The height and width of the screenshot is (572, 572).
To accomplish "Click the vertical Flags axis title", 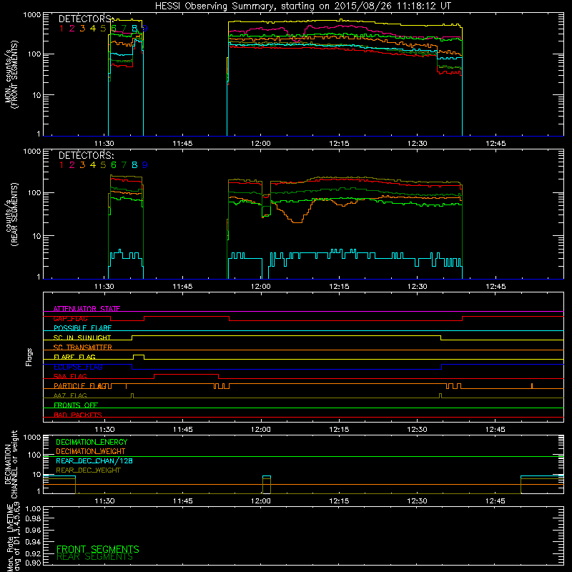I will tap(29, 357).
